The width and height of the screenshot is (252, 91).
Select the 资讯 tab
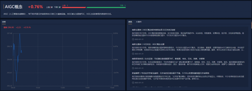click(x=130, y=22)
